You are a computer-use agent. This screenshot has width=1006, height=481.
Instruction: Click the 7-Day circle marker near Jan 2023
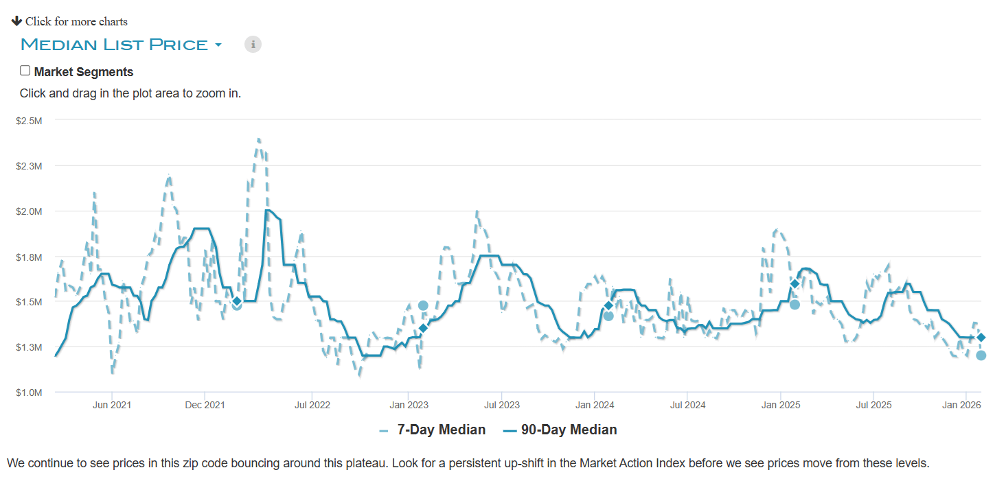pyautogui.click(x=423, y=305)
